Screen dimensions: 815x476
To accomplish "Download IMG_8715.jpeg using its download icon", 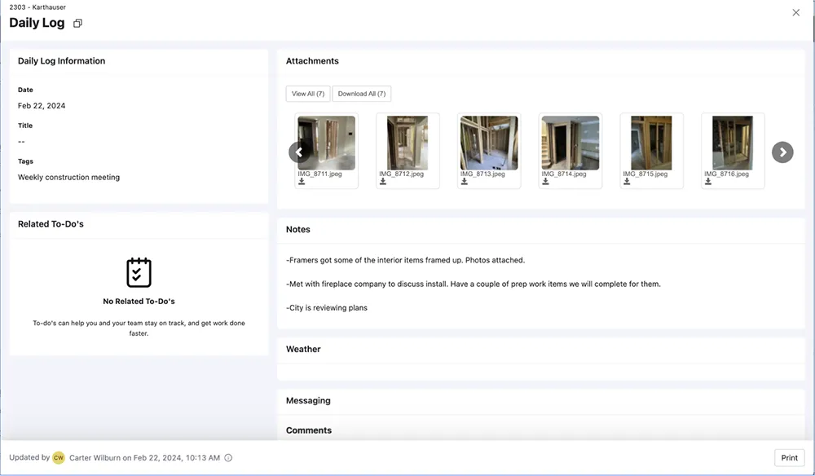I will click(627, 179).
